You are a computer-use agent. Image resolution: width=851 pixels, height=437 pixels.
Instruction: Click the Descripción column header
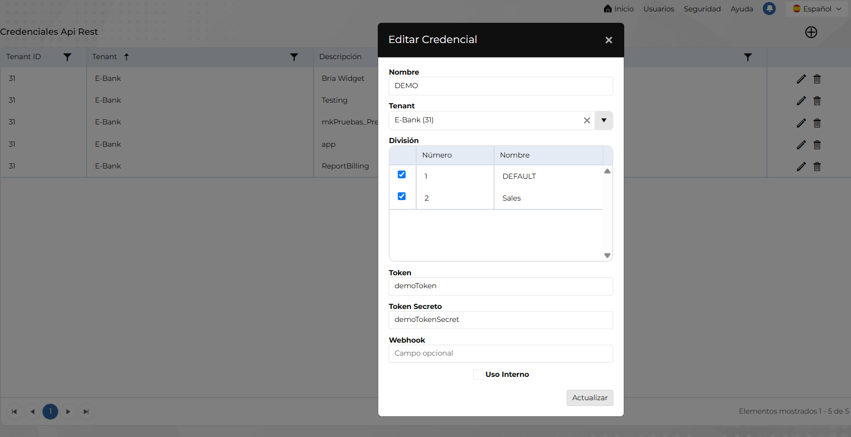(x=340, y=57)
